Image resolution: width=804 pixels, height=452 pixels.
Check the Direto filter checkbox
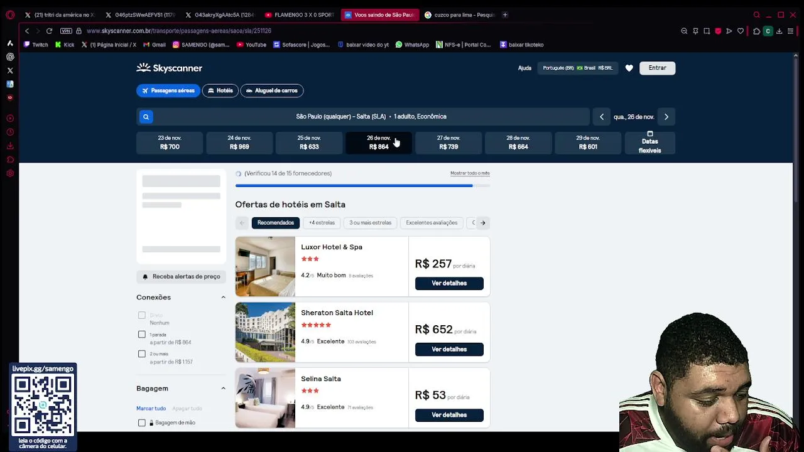click(x=142, y=315)
